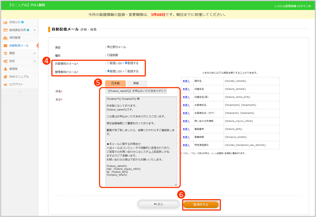This screenshot has height=217, width=316.
Task: Click the 件名 subject input field
Action: (x=136, y=91)
